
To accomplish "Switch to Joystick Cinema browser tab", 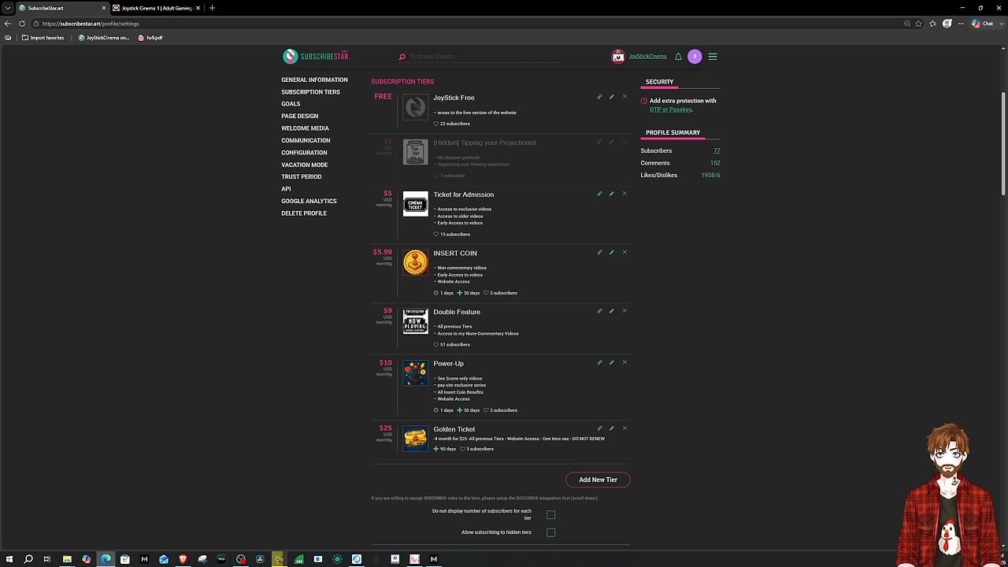I will (157, 8).
